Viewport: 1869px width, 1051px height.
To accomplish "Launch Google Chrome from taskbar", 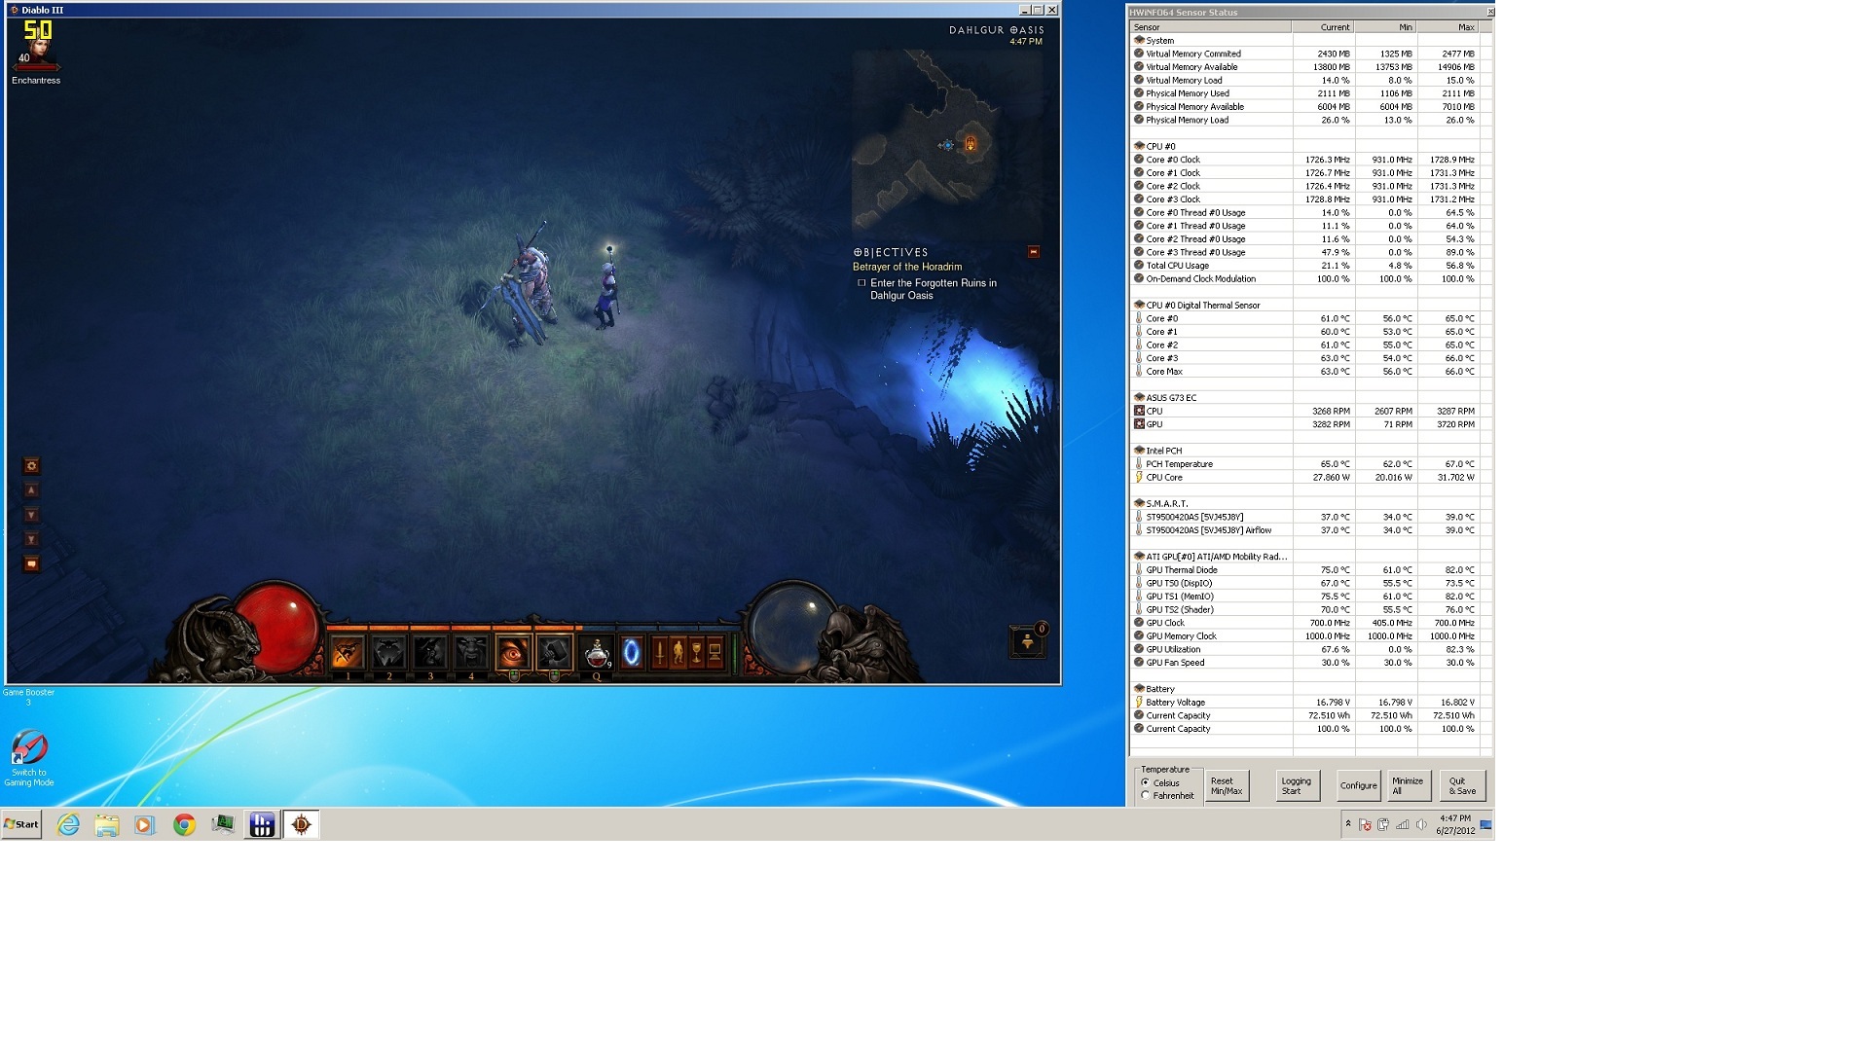I will click(184, 824).
